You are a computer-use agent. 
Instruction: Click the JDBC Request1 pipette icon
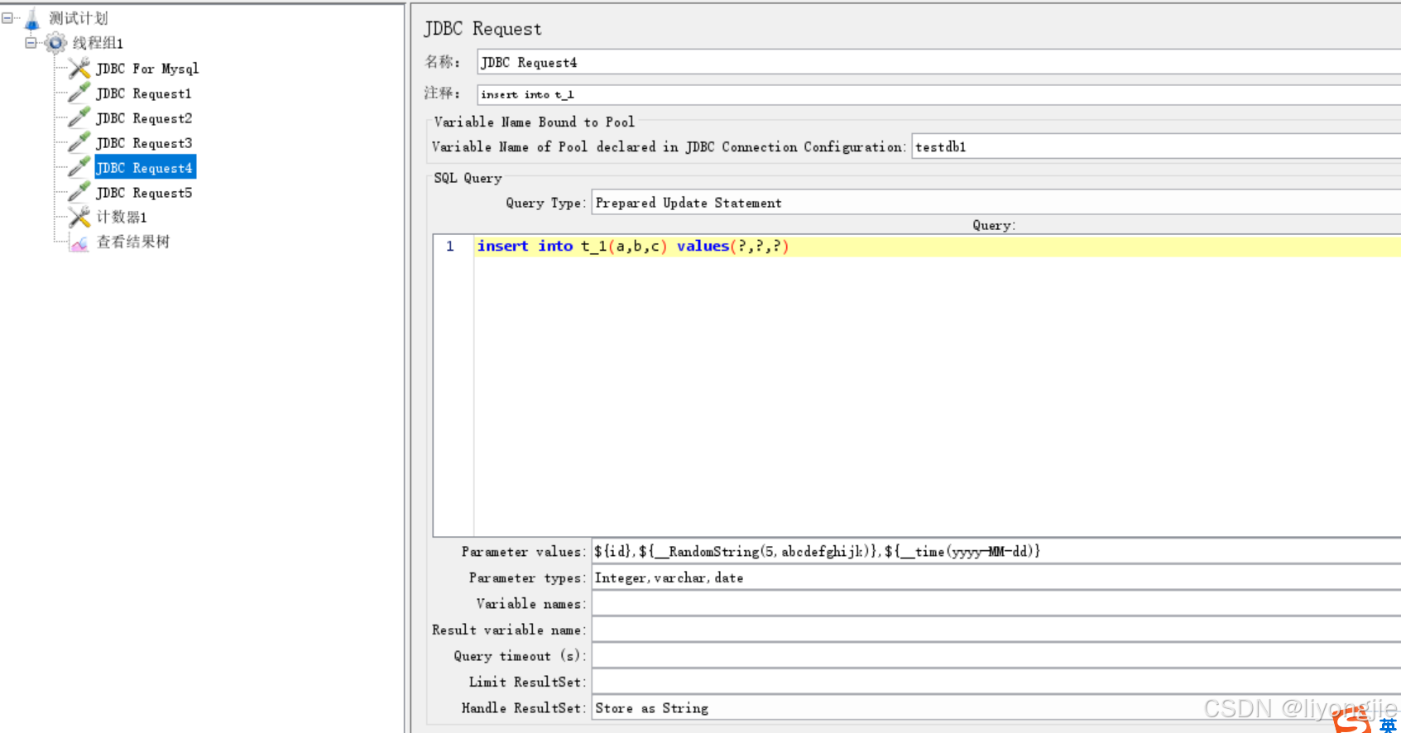click(79, 93)
